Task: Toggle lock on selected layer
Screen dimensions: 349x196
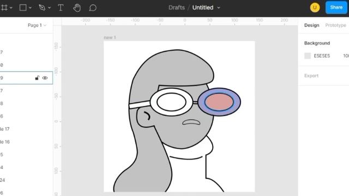Action: (x=37, y=78)
